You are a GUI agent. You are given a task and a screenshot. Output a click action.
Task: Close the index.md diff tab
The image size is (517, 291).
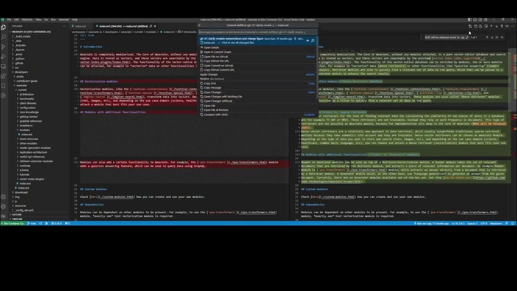click(x=155, y=26)
